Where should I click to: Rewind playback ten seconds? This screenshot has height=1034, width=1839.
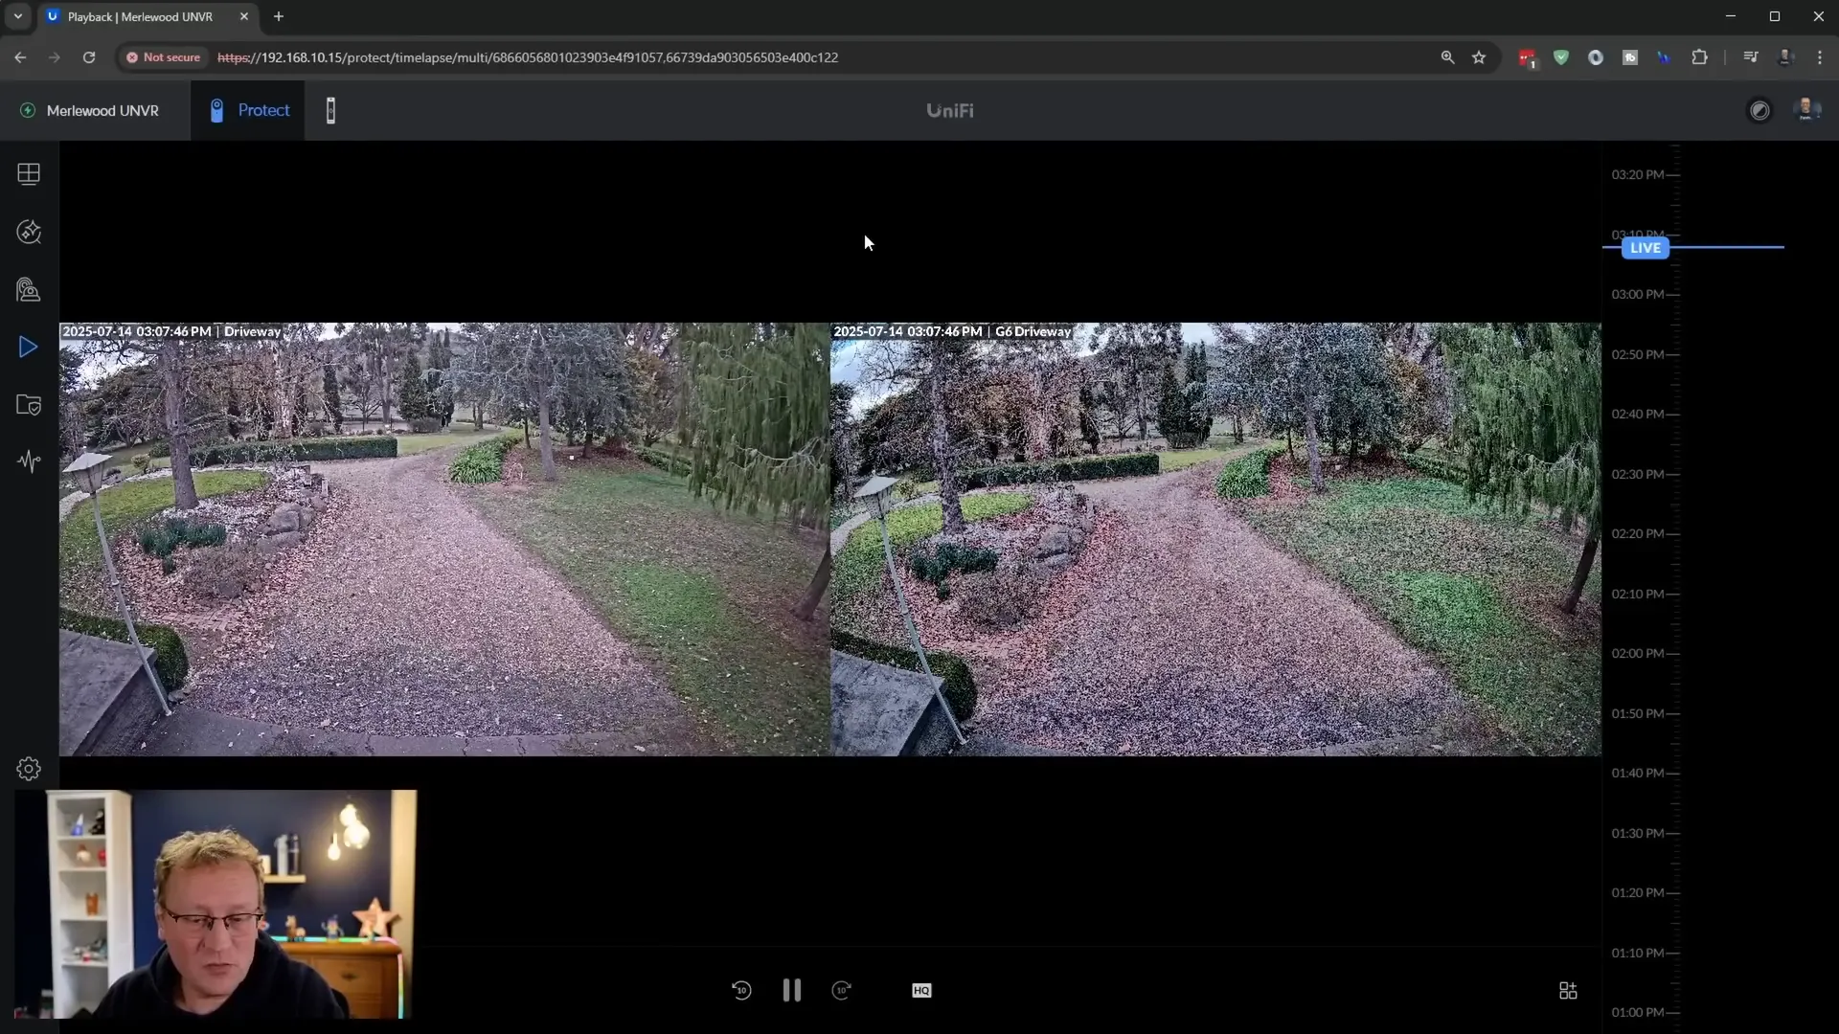[x=741, y=990]
